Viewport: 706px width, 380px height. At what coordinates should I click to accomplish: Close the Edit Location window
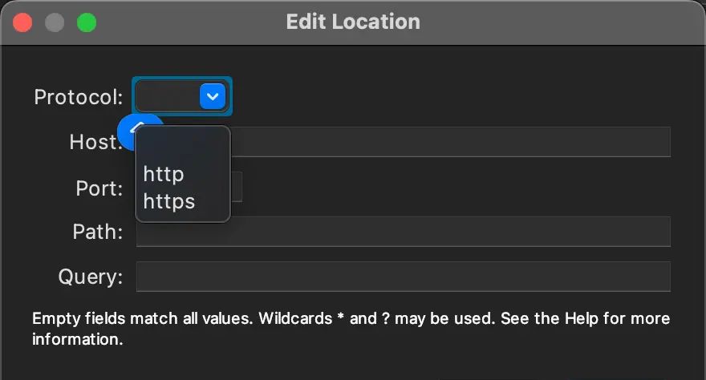tap(22, 22)
